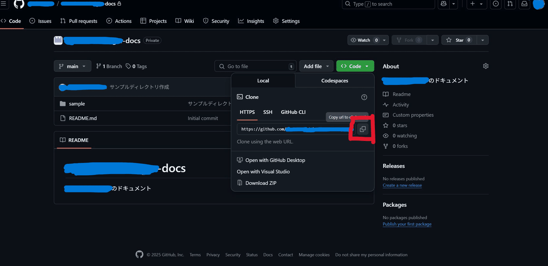Open the 0 forks link
The height and width of the screenshot is (266, 548).
pos(395,146)
